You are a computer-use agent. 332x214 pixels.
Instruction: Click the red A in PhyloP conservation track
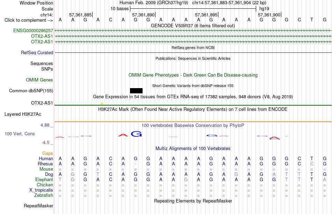(123, 135)
